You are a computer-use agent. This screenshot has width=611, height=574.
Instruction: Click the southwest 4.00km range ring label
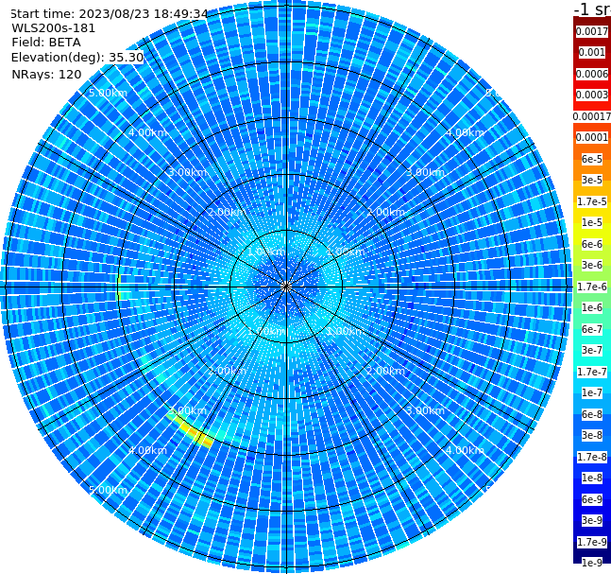coord(147,450)
